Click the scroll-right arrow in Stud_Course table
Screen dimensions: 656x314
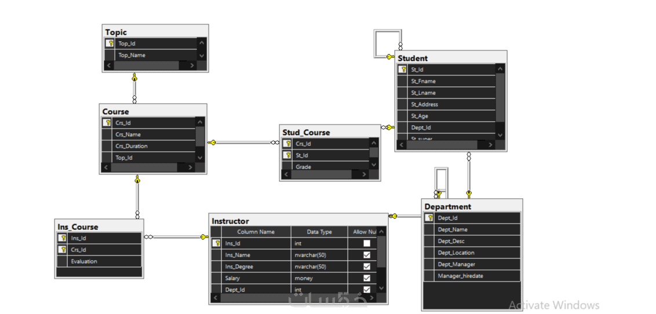pyautogui.click(x=364, y=175)
